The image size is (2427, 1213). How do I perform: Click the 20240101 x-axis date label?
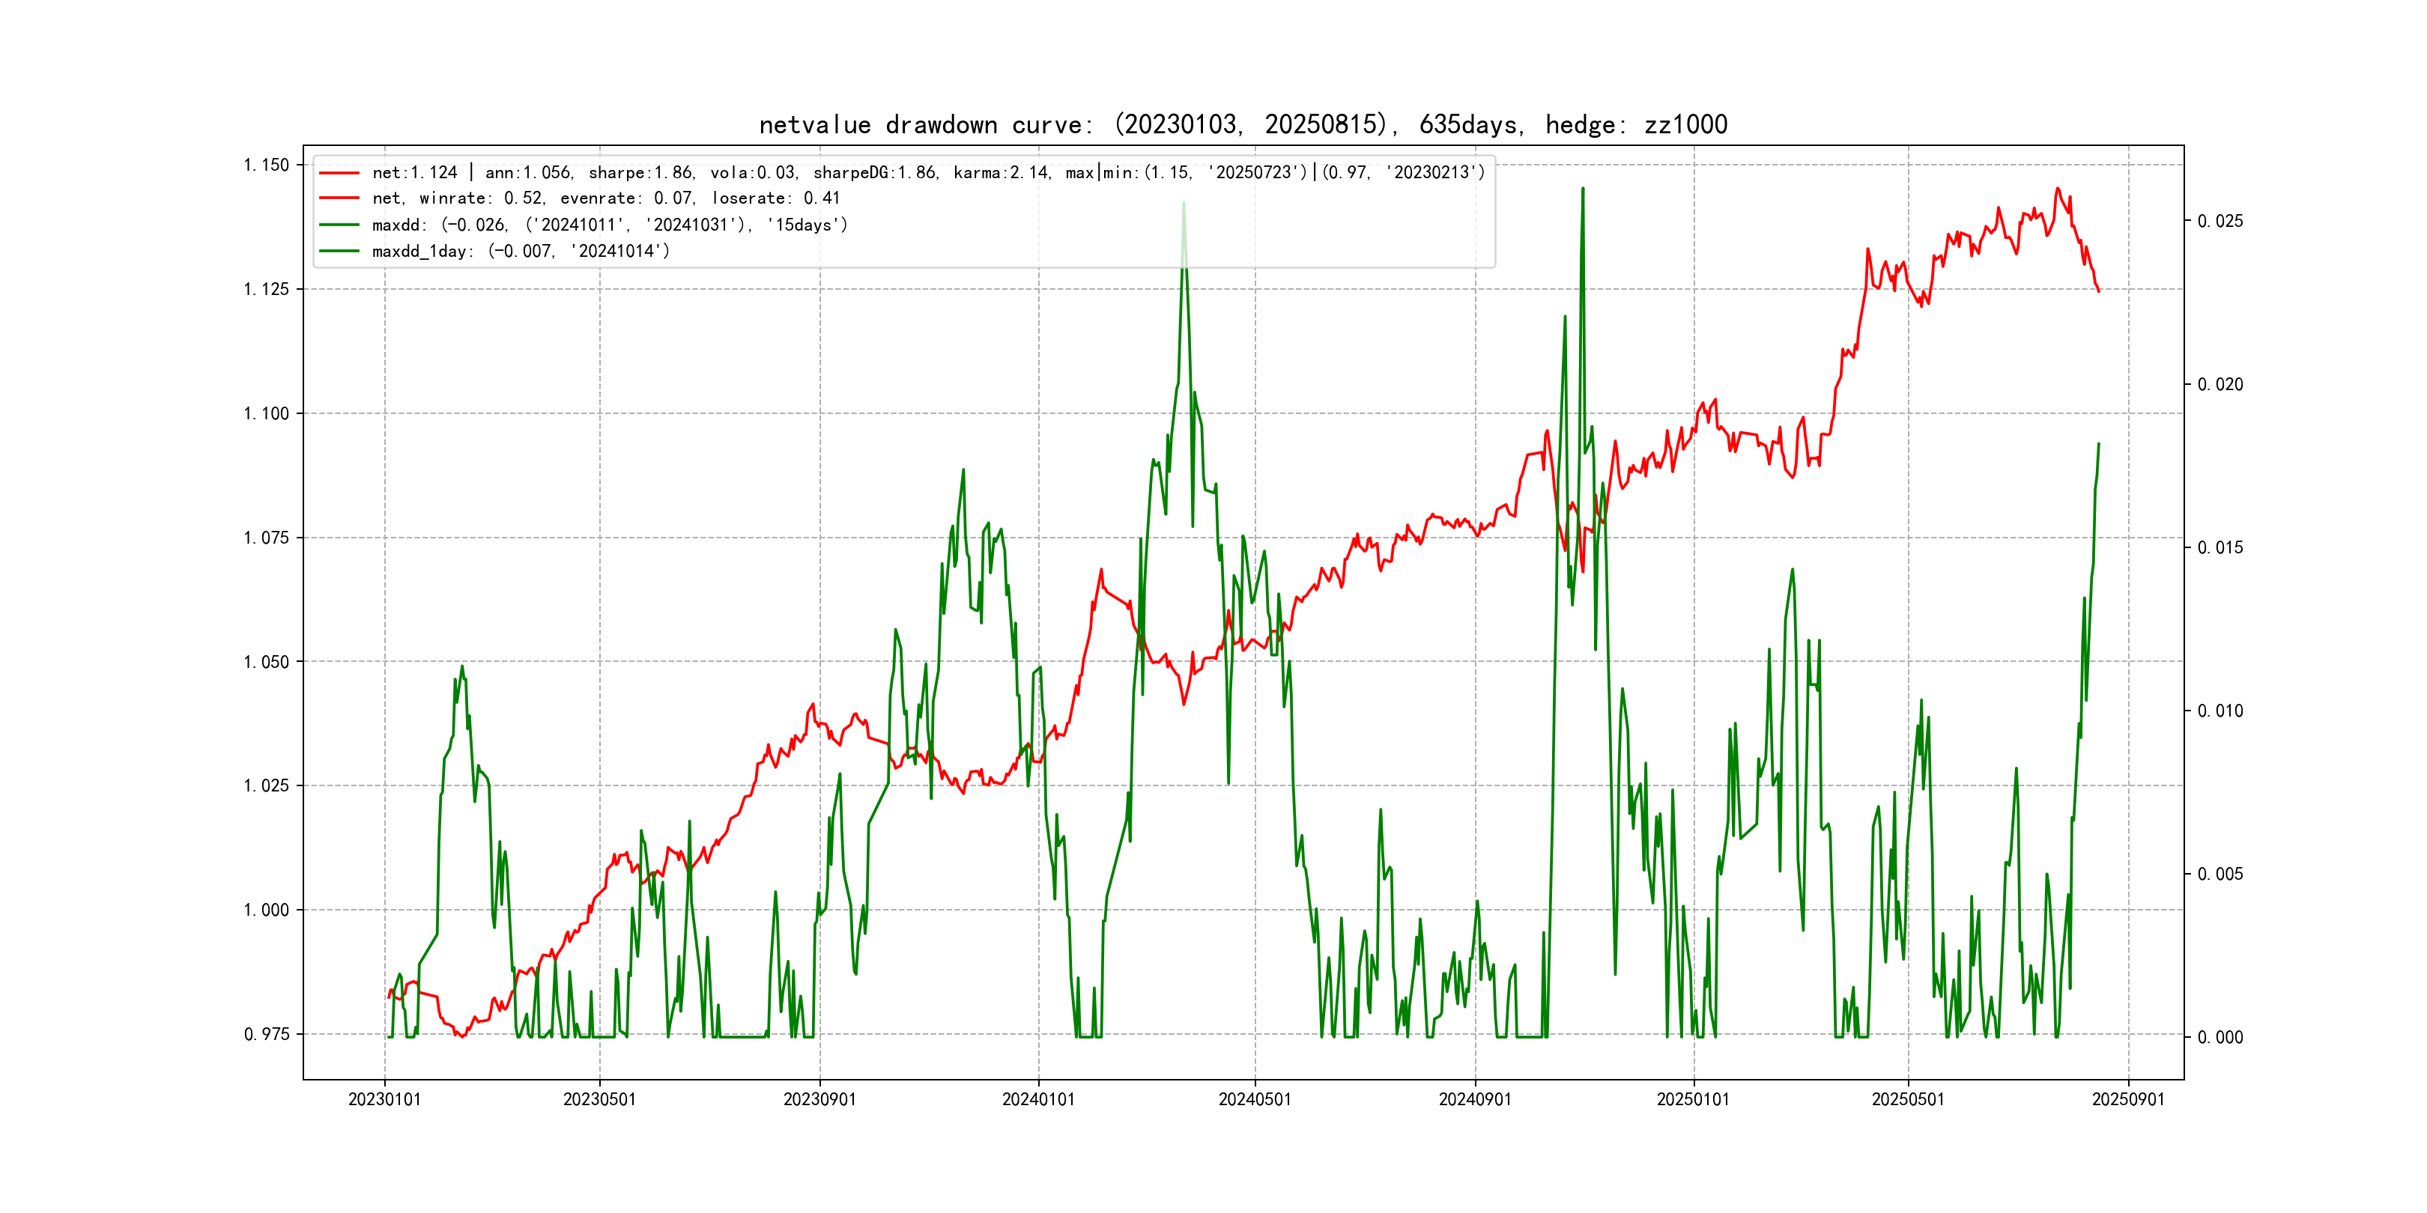tap(1038, 1099)
